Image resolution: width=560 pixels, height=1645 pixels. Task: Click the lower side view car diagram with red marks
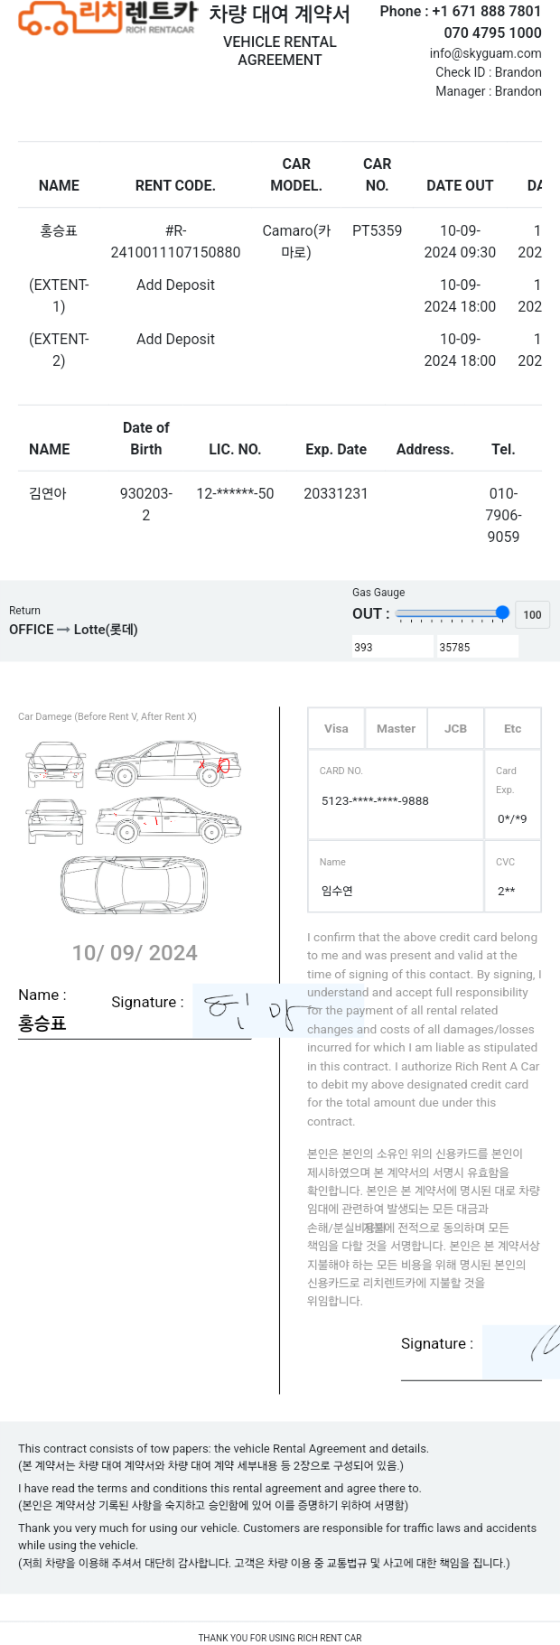tap(169, 820)
